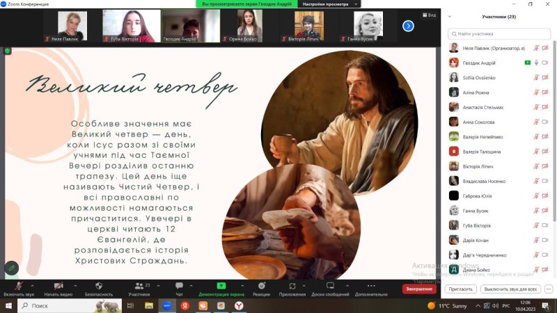
Task: Click Пригласить button
Action: point(460,289)
